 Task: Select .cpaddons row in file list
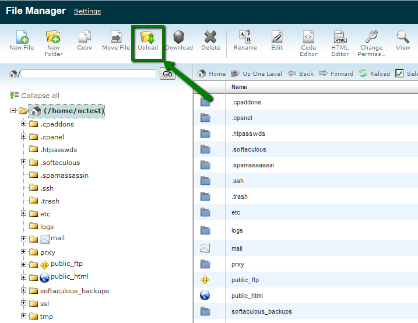305,102
